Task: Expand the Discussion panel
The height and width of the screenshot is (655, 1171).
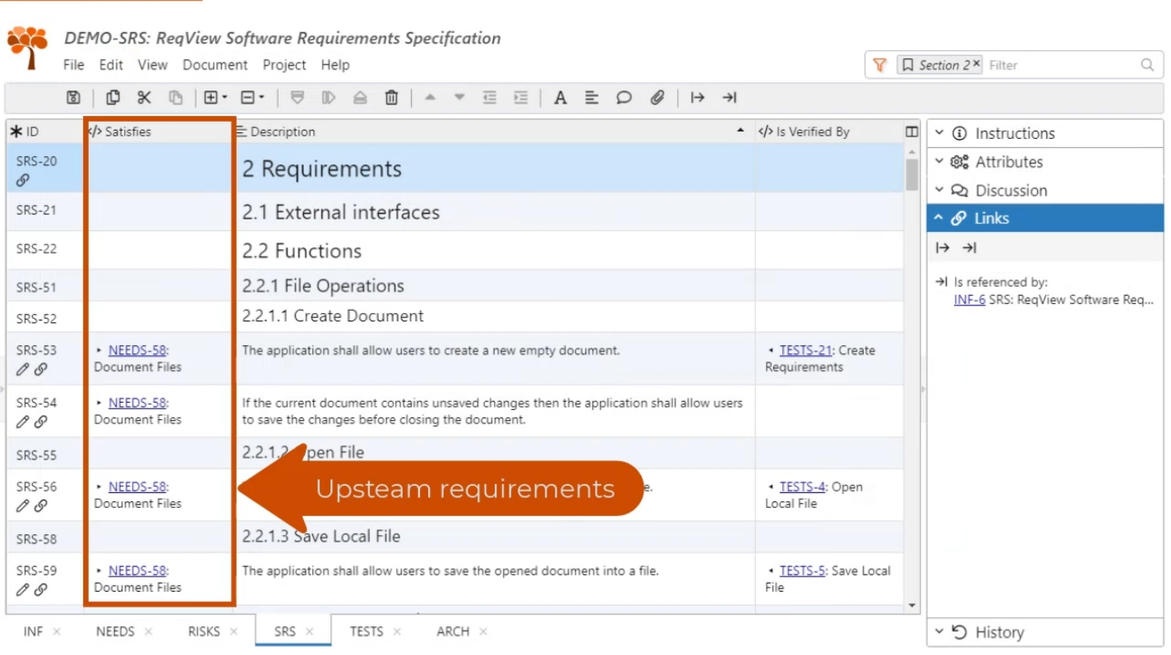Action: click(x=1045, y=191)
